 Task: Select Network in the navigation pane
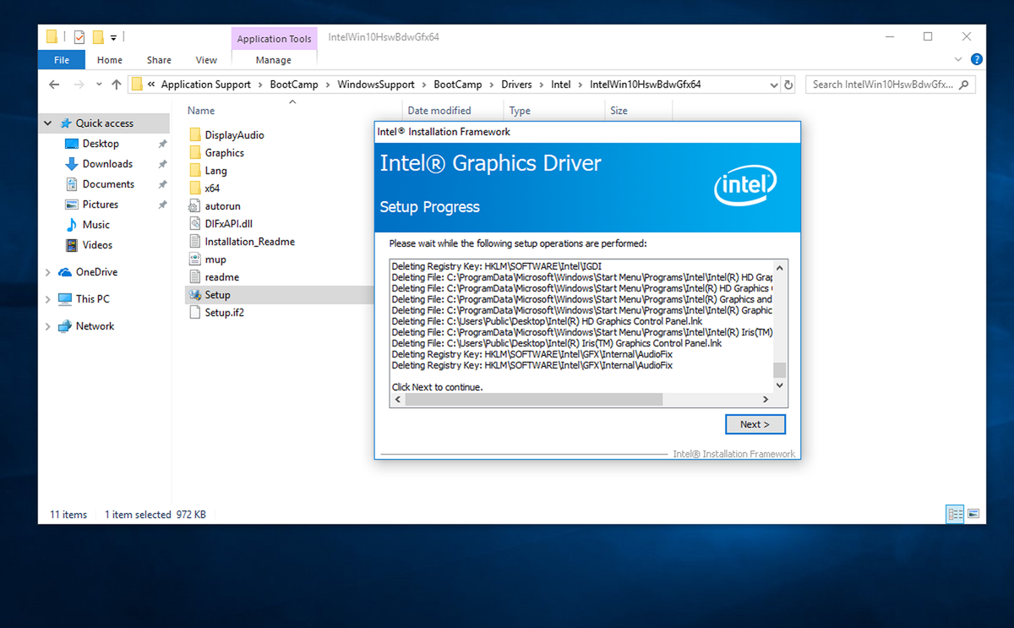[95, 326]
